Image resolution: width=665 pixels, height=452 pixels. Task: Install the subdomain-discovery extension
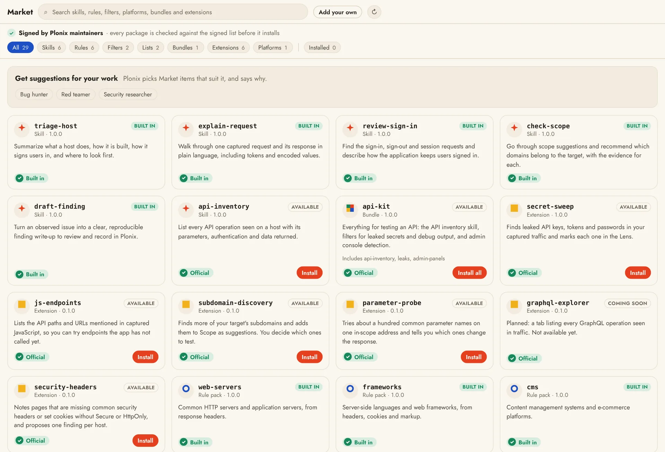pyautogui.click(x=309, y=357)
